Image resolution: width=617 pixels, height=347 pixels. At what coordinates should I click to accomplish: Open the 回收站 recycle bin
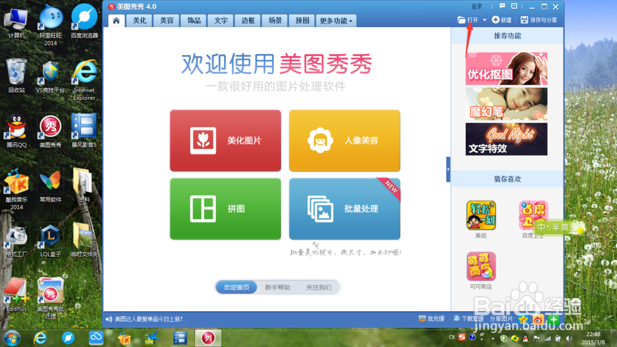point(16,75)
